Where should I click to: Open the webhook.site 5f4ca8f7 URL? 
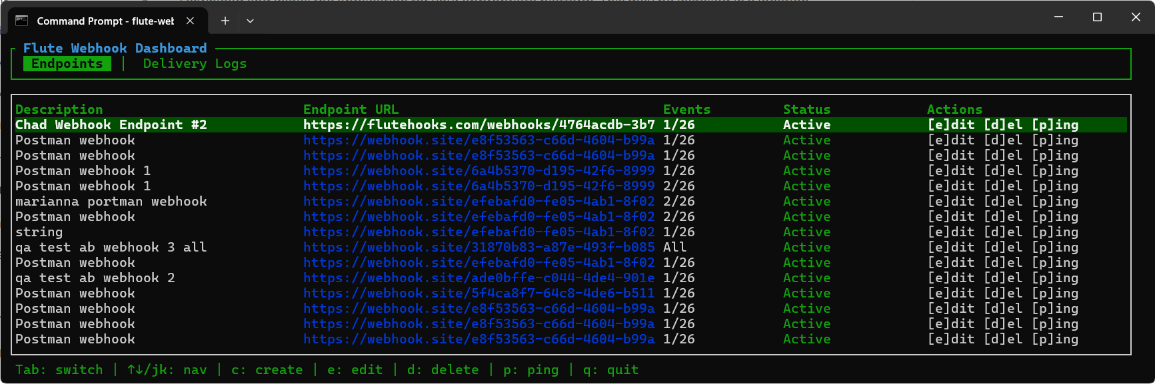pos(479,293)
